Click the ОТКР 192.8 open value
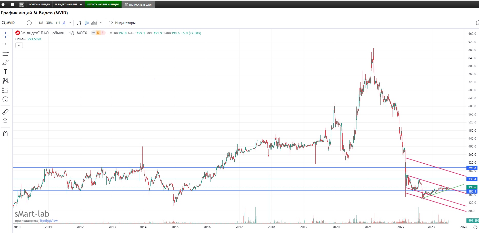Viewport: 479px width, 233px height. 118,33
